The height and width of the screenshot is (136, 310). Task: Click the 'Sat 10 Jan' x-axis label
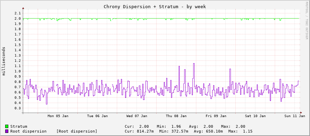tap(255, 116)
